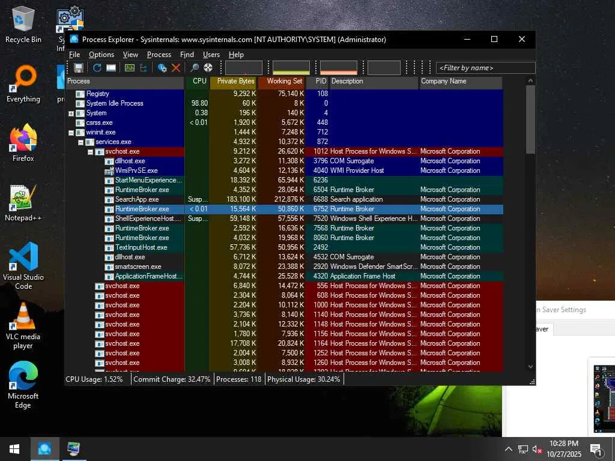Viewport: 615px width, 461px height.
Task: Open the Everything desktop shortcut
Action: coord(23,84)
